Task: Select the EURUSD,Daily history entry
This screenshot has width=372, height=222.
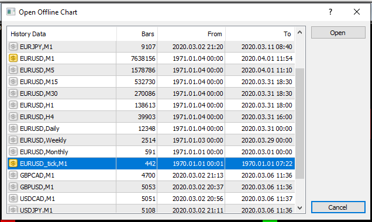Action: [151, 129]
